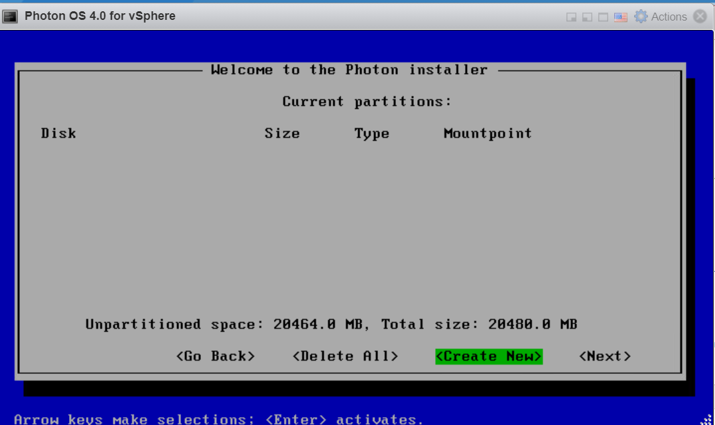Click the Photon OS 4.0 for vSphere title
The width and height of the screenshot is (715, 425).
[x=100, y=16]
